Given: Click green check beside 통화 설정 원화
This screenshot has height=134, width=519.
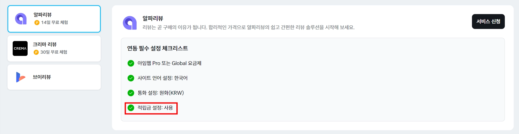Looking at the screenshot, I should pos(131,93).
